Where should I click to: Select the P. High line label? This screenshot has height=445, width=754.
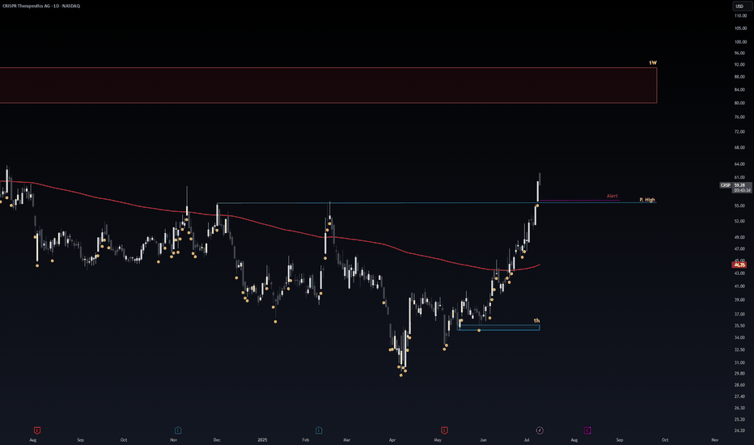[647, 200]
